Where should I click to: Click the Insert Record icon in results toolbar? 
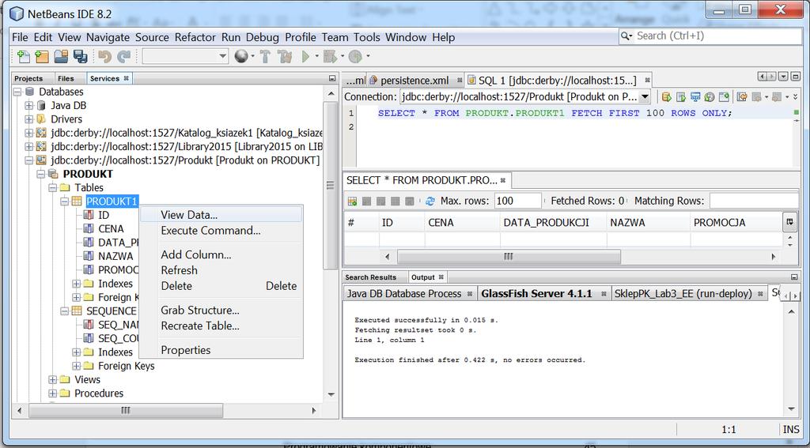[352, 201]
